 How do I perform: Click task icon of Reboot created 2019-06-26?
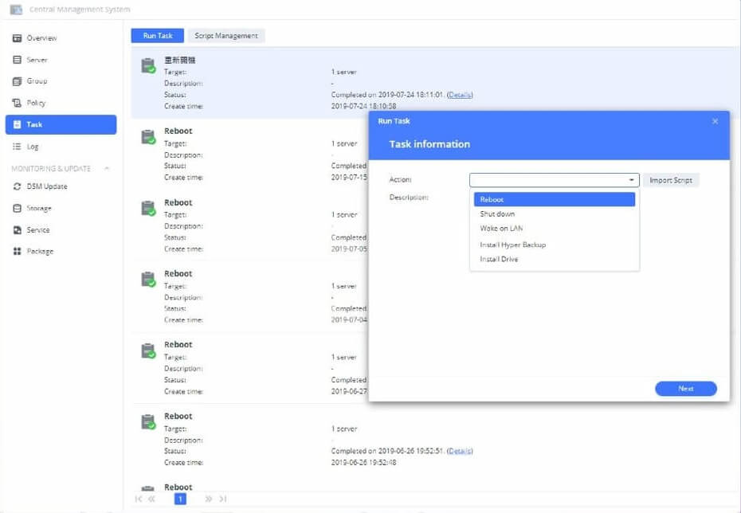148,422
